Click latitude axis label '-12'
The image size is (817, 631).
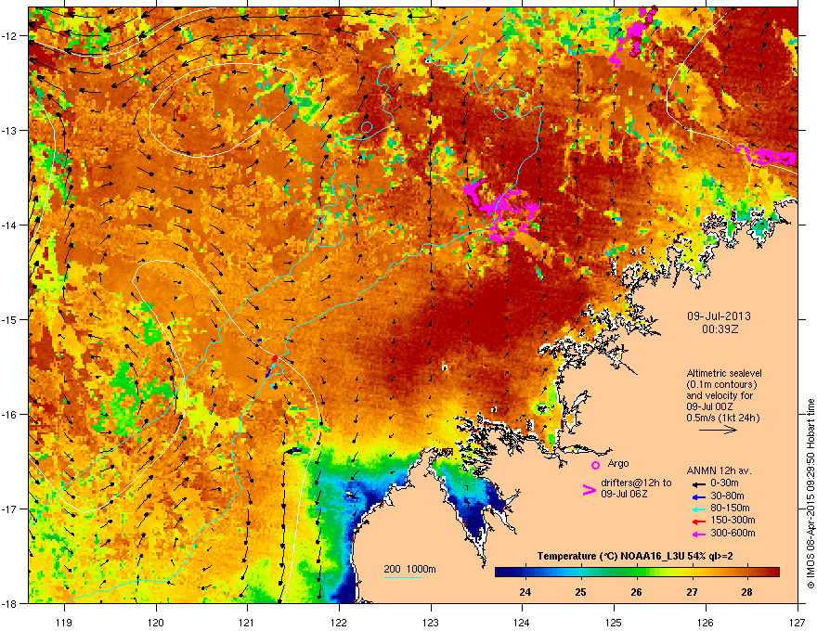[x=10, y=36]
